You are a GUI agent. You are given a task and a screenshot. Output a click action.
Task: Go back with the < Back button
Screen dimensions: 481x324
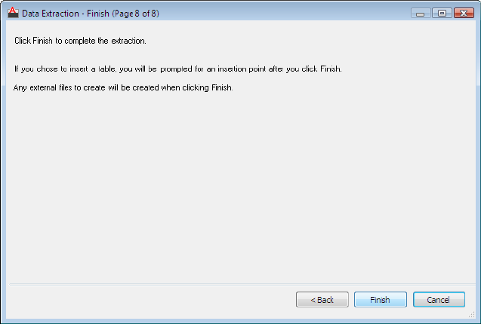322,300
